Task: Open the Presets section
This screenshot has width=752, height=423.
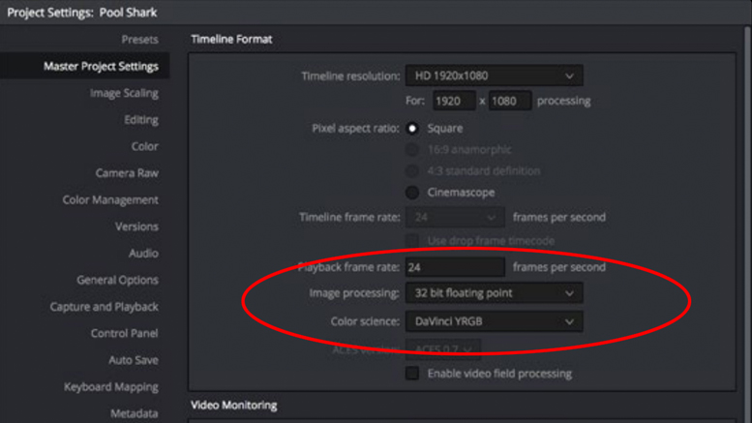Action: [139, 40]
